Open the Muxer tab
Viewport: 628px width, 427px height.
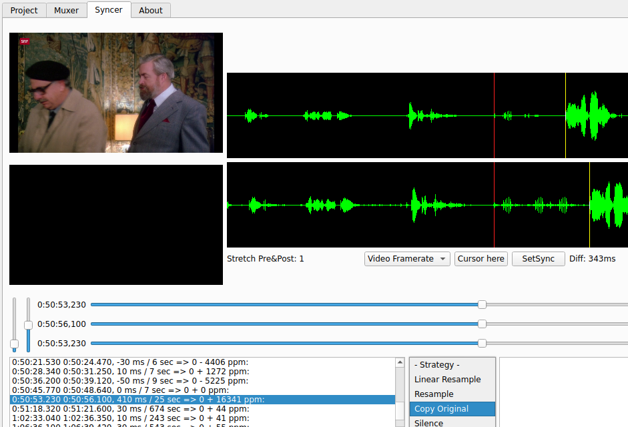(66, 10)
